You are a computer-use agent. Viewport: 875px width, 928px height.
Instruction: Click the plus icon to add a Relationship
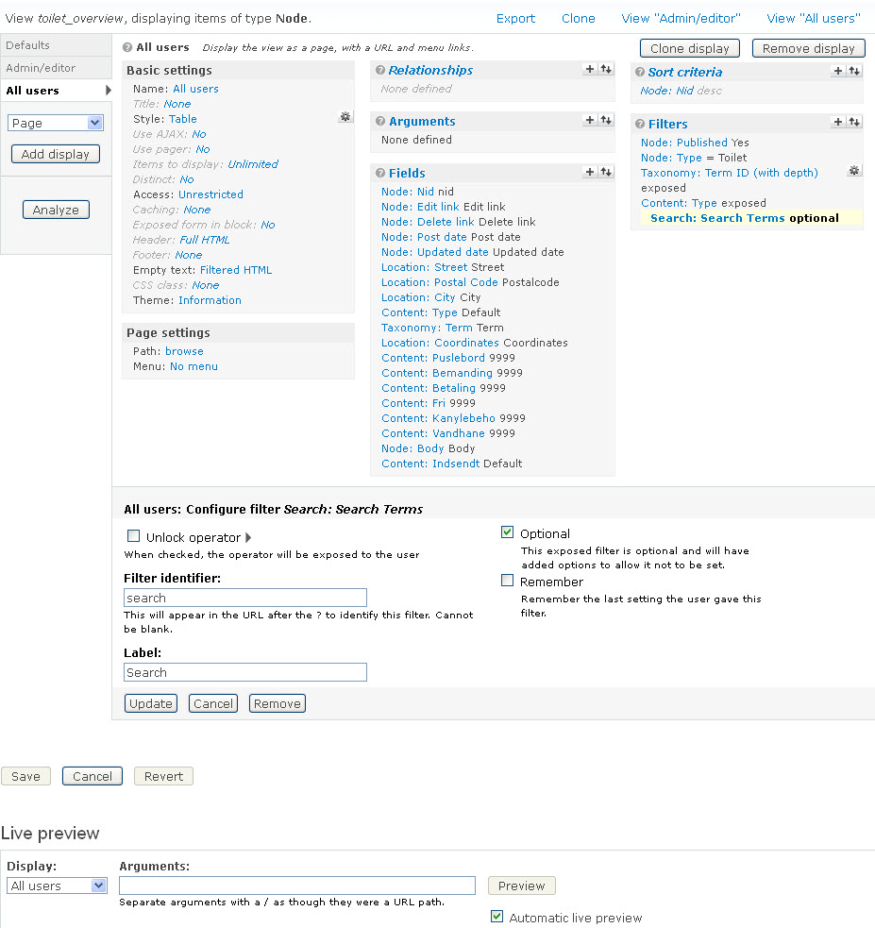(x=590, y=69)
